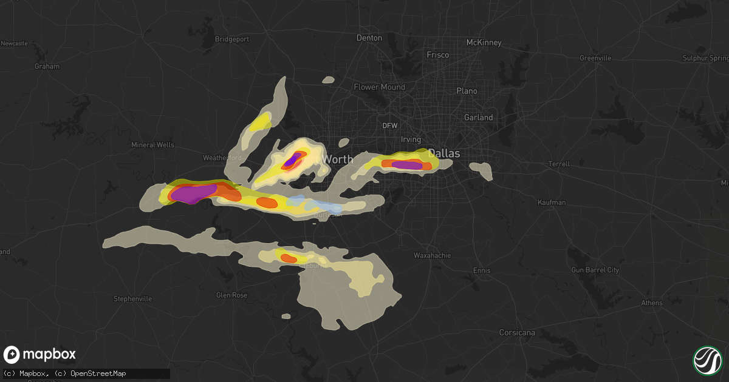Click the Mineral Wells label
This screenshot has height=382, width=729.
[x=152, y=145]
